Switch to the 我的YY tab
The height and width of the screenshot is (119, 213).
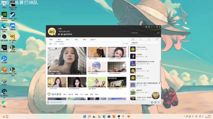pyautogui.click(x=93, y=39)
